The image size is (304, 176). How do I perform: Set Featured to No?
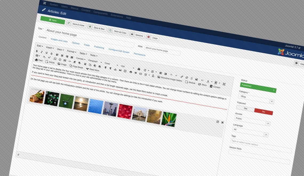point(263,112)
